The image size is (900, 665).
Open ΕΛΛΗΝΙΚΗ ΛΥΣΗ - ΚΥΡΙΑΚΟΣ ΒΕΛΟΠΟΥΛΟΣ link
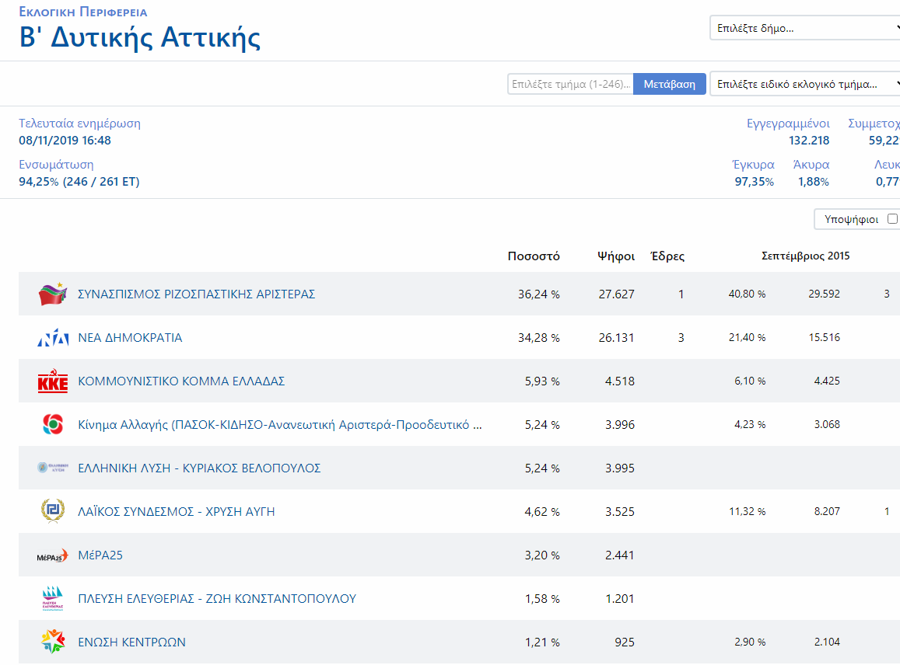tap(199, 468)
